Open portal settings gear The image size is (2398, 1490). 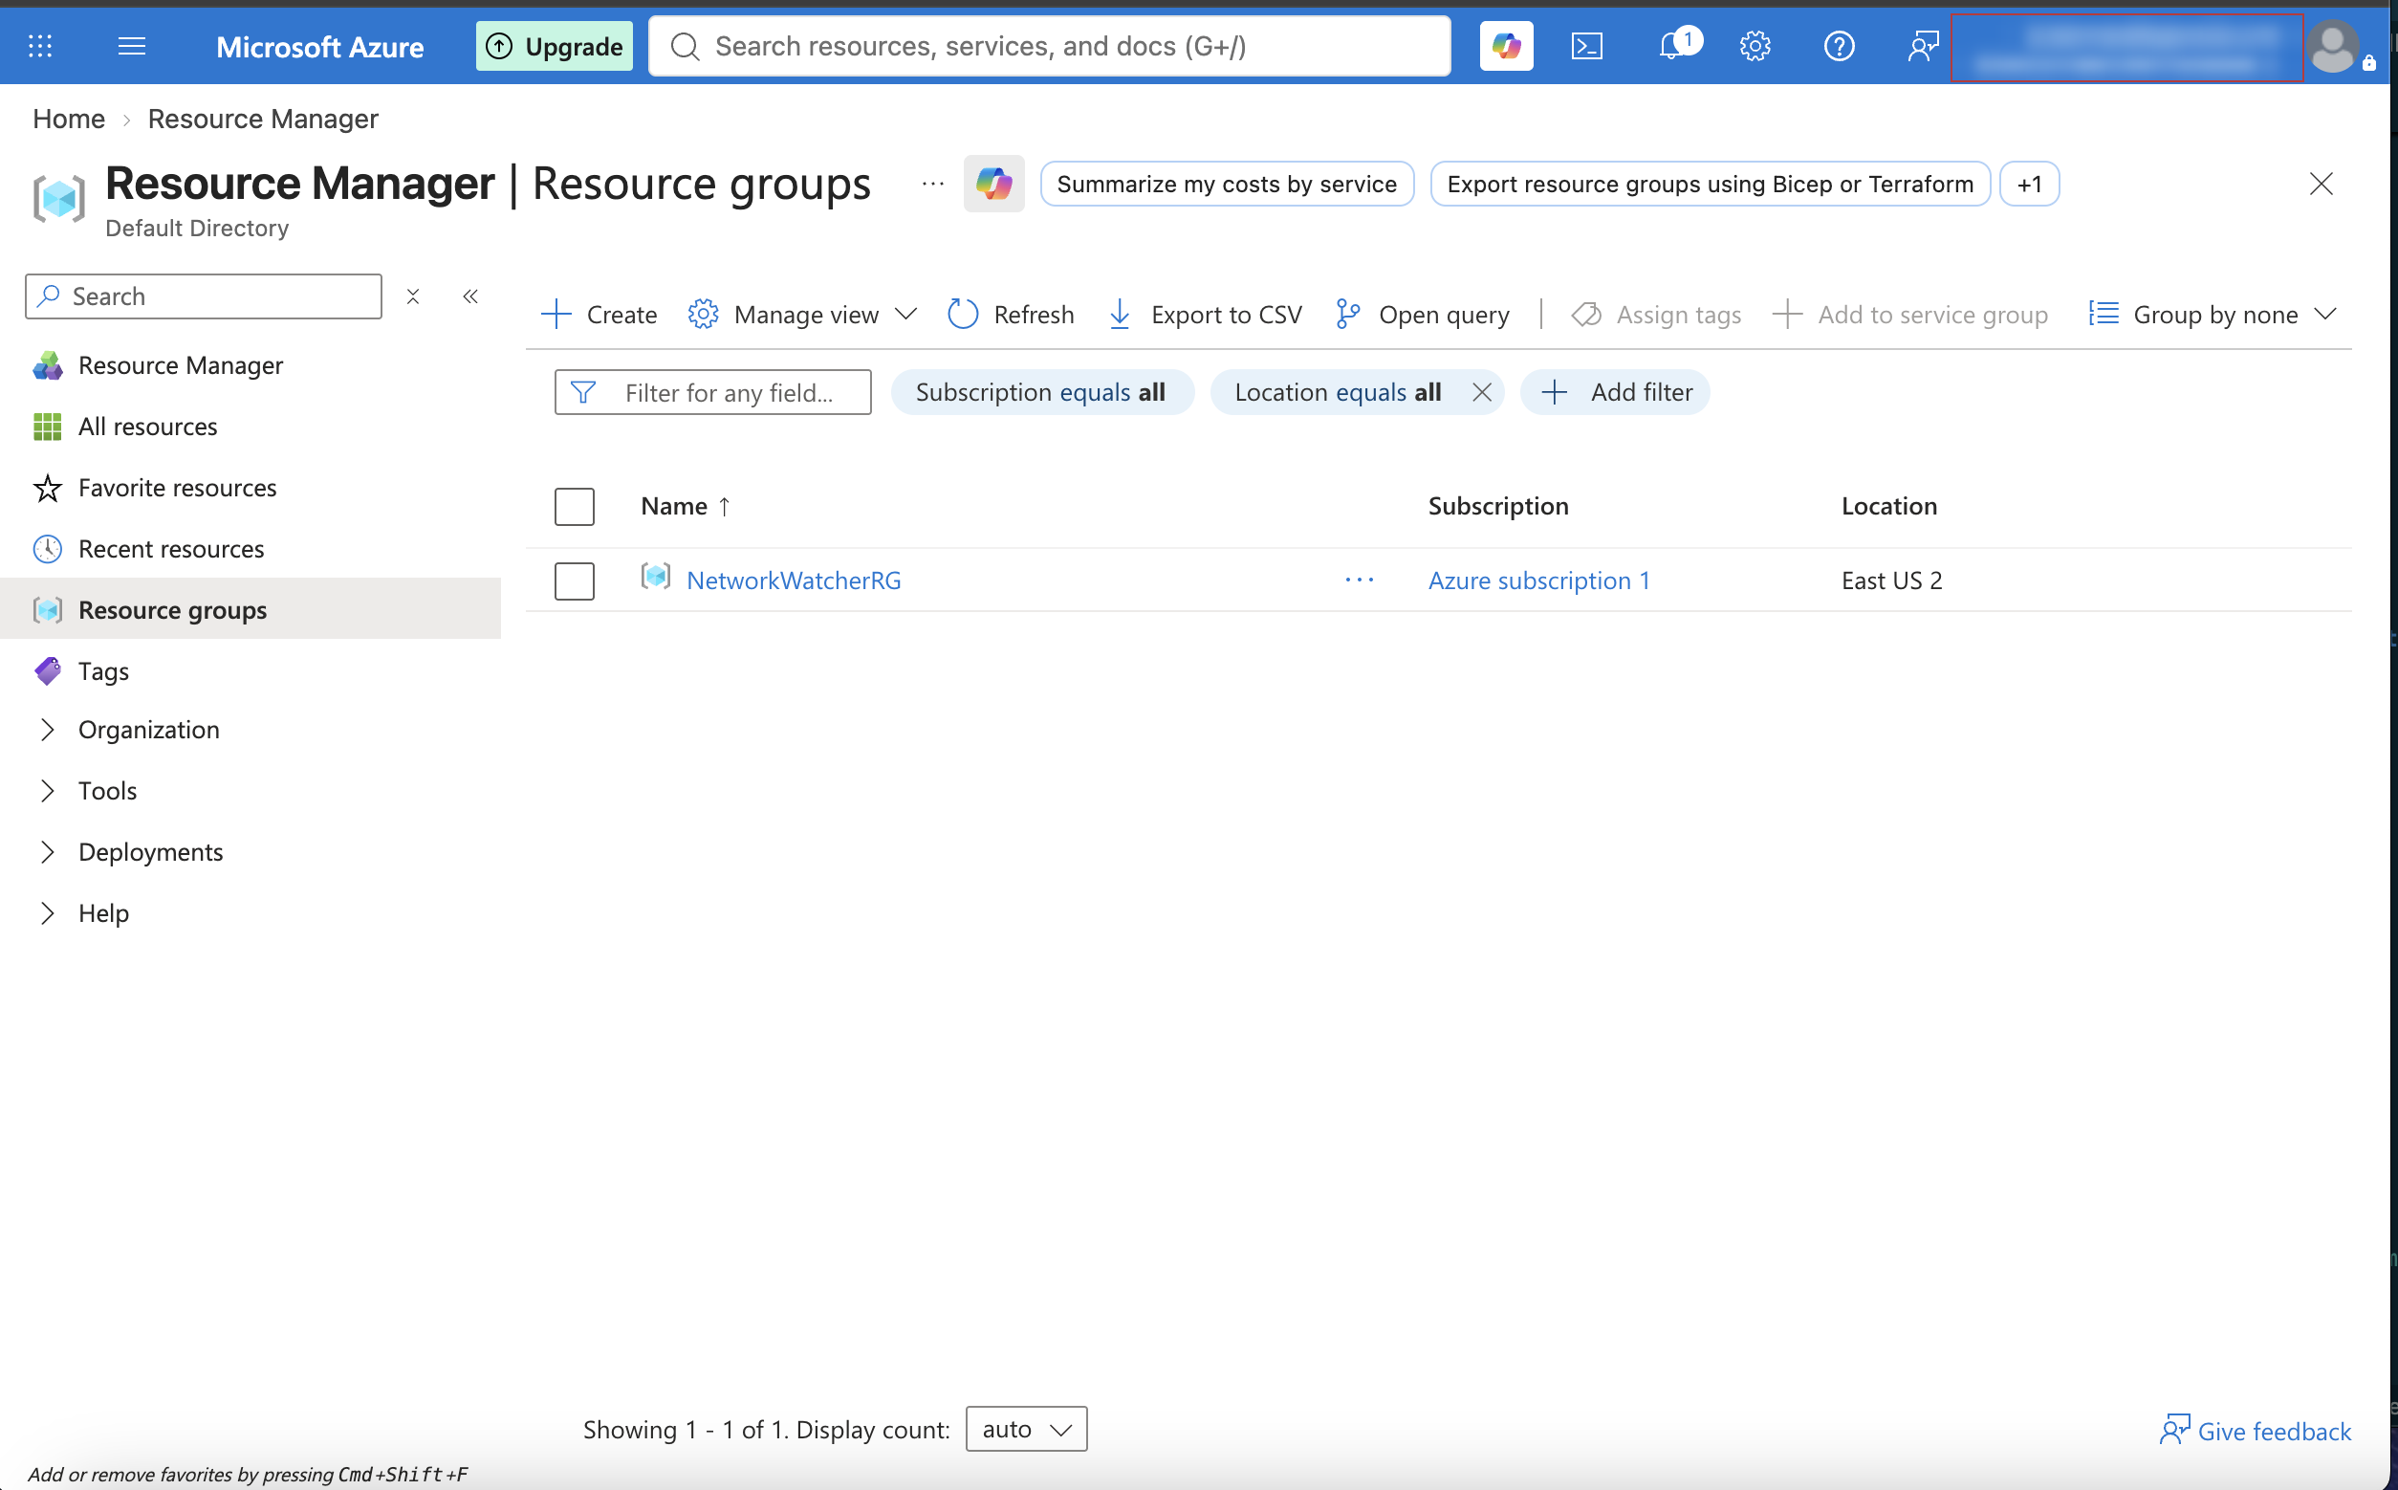[1755, 45]
